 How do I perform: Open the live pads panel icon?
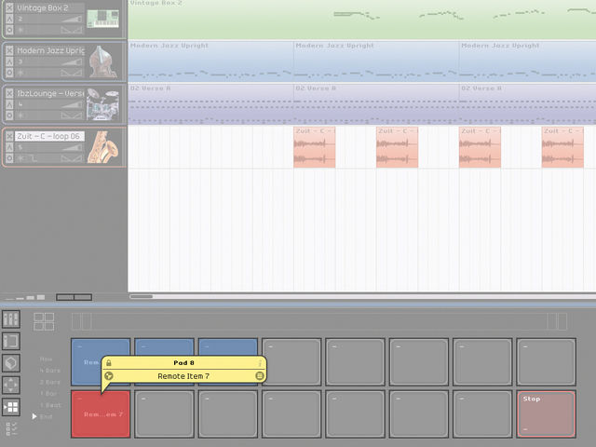(x=11, y=407)
